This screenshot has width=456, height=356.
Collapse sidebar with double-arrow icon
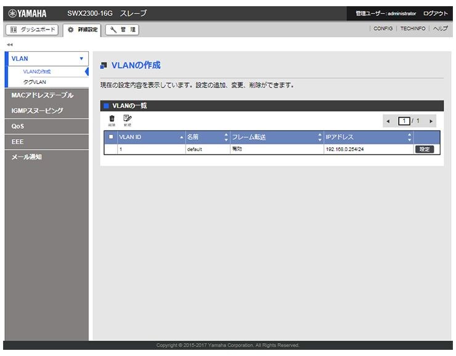tap(10, 45)
